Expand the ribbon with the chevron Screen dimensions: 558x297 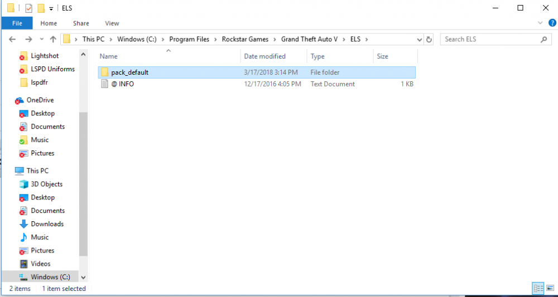click(x=540, y=23)
